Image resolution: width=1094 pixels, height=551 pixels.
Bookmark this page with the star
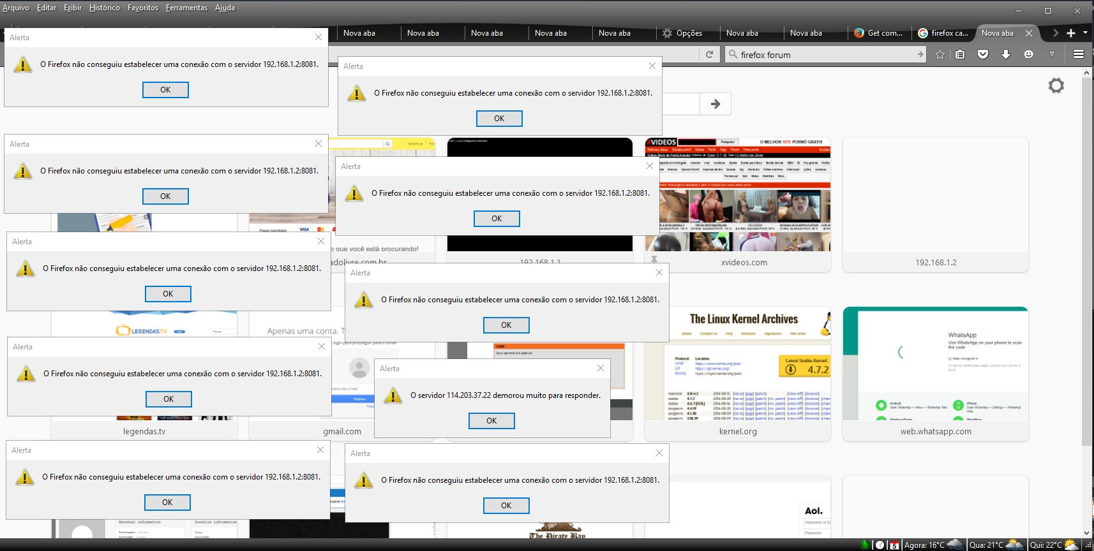(x=940, y=55)
